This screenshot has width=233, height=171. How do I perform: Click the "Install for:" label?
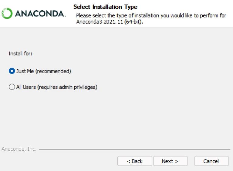pos(20,54)
